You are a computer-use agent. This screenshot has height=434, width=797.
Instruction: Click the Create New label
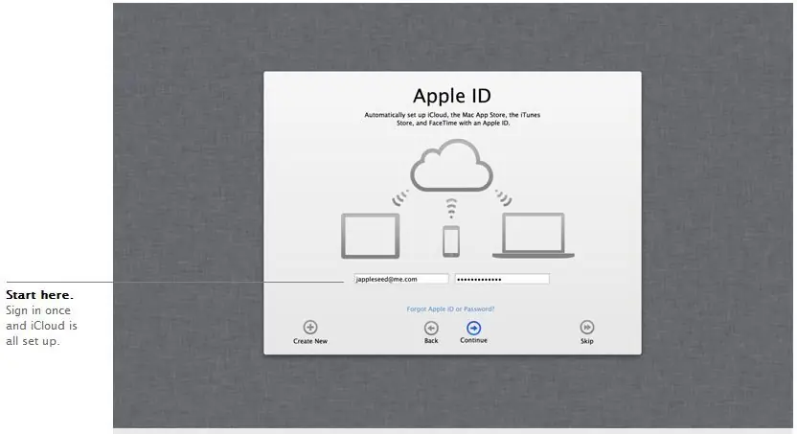click(310, 341)
